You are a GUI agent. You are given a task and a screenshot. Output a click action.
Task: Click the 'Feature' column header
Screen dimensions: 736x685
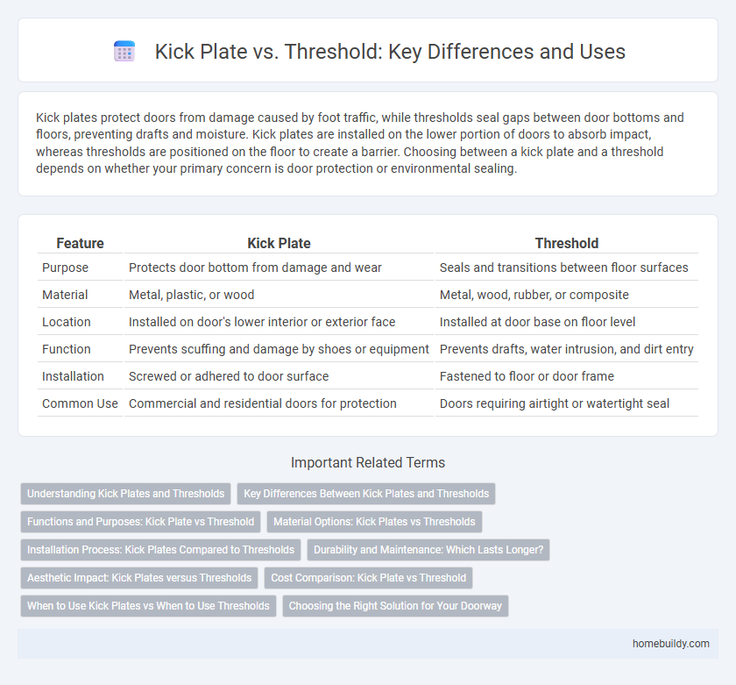coord(80,244)
